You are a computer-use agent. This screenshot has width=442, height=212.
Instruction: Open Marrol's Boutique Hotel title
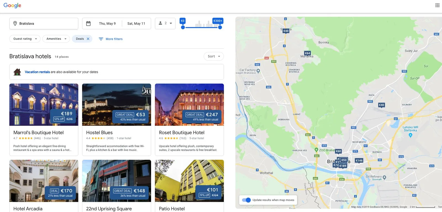[x=38, y=133]
